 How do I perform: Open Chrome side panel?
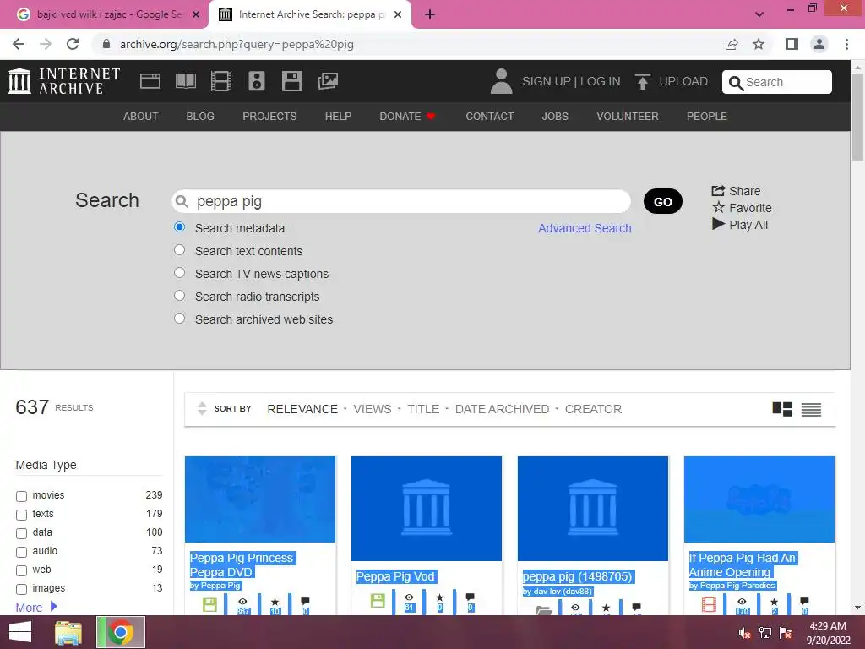[792, 44]
